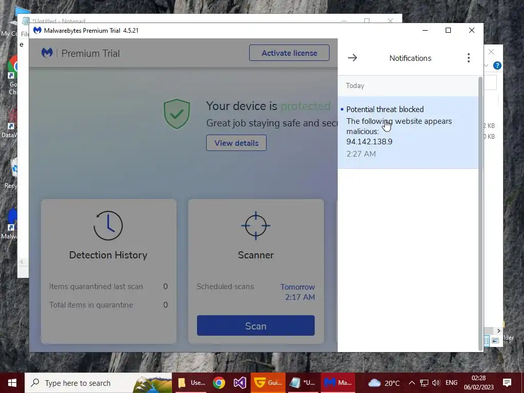The image size is (524, 393).
Task: Close the background File Explorer window
Action: click(491, 52)
